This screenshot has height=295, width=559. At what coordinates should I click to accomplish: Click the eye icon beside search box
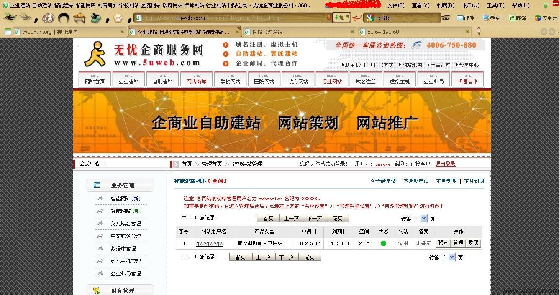pos(446,18)
